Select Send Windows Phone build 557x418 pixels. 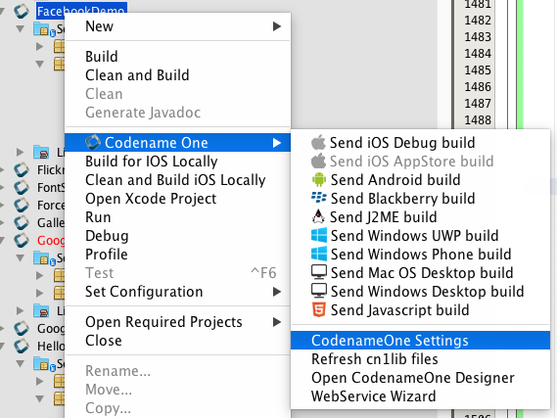click(x=421, y=255)
